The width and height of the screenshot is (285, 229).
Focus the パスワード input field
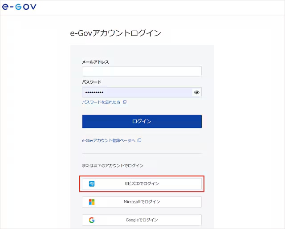(136, 92)
